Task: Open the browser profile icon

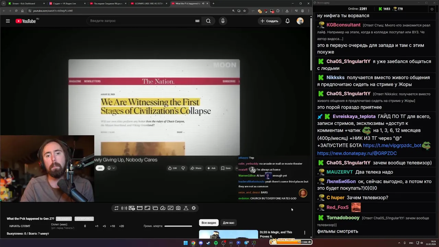Action: coord(302,11)
